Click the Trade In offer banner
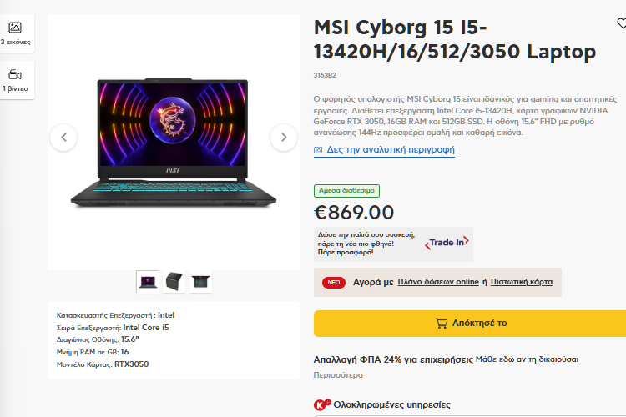The width and height of the screenshot is (626, 417). pos(393,244)
